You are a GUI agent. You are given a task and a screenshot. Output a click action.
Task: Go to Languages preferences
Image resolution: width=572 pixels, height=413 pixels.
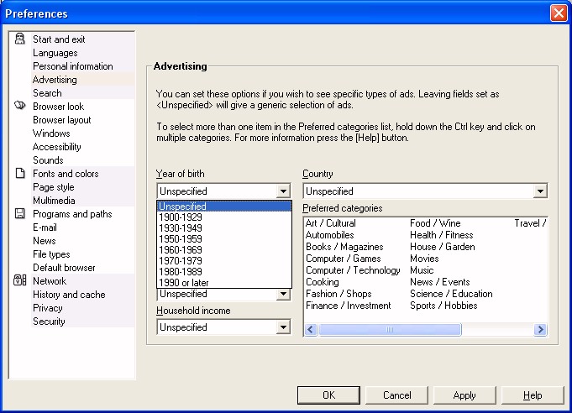[55, 53]
